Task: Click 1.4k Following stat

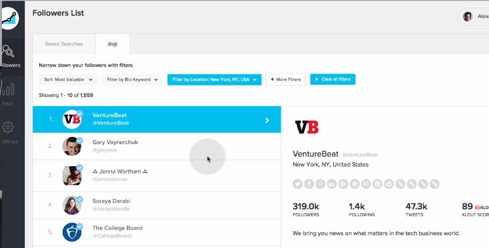Action: [362, 209]
